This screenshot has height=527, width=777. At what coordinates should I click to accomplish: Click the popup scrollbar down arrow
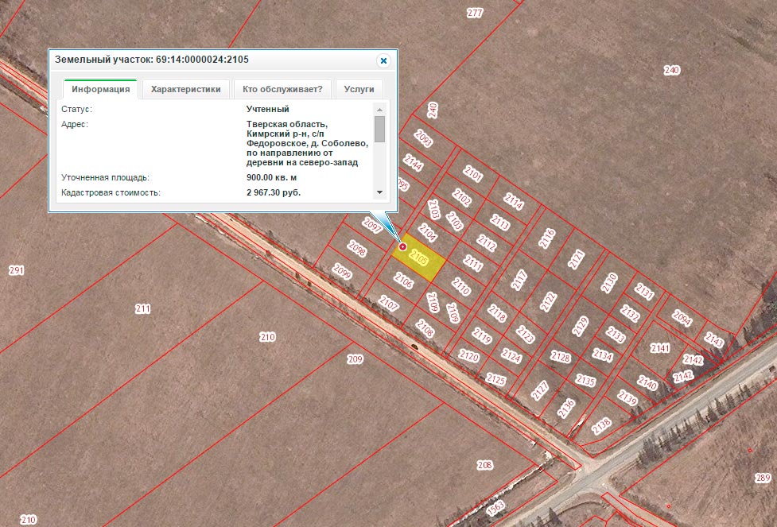pyautogui.click(x=379, y=192)
